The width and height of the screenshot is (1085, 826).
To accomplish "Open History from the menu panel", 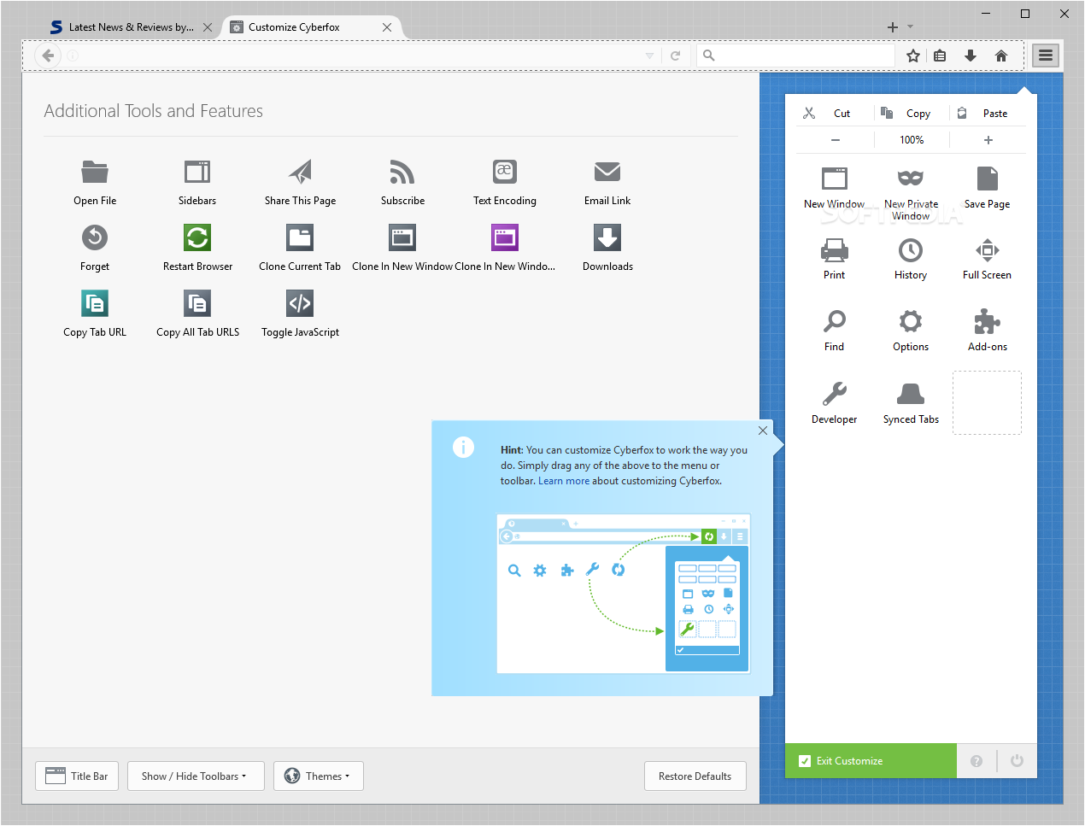I will tap(911, 259).
